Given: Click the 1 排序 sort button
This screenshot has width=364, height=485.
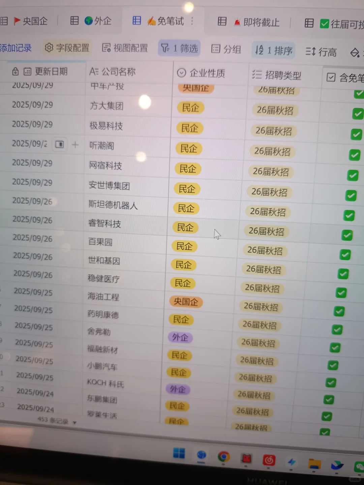Looking at the screenshot, I should 273,51.
